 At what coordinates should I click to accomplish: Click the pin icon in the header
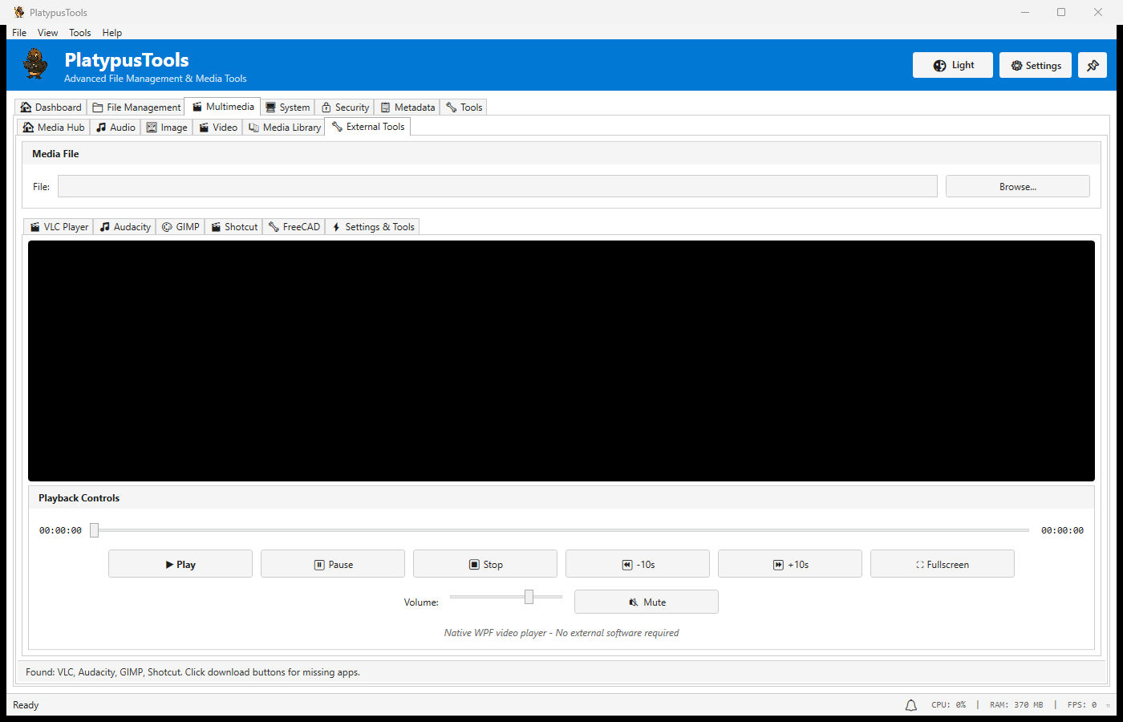click(x=1092, y=66)
